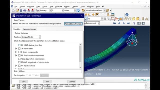The width and height of the screenshot is (160, 90).
Task: Select the wireframe render style cube
Action: pyautogui.click(x=126, y=19)
